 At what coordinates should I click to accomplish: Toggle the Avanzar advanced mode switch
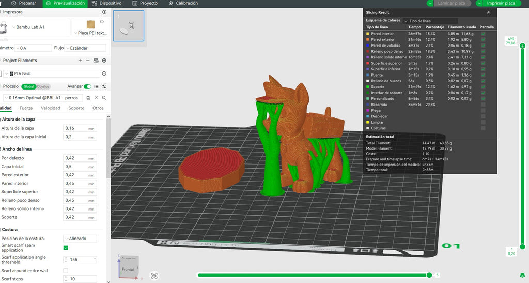88,86
